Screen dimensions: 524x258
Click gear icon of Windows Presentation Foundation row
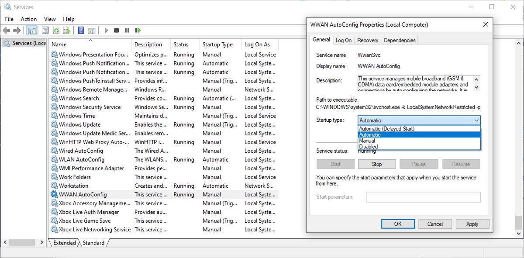click(54, 55)
